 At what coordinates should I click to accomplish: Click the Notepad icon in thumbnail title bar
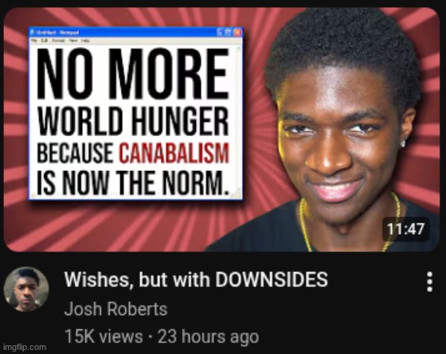(32, 32)
